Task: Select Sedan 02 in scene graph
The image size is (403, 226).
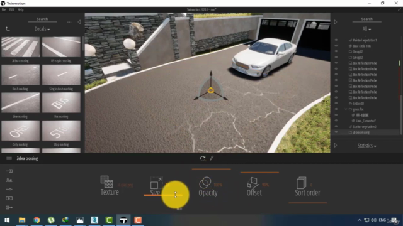Action: (358, 104)
